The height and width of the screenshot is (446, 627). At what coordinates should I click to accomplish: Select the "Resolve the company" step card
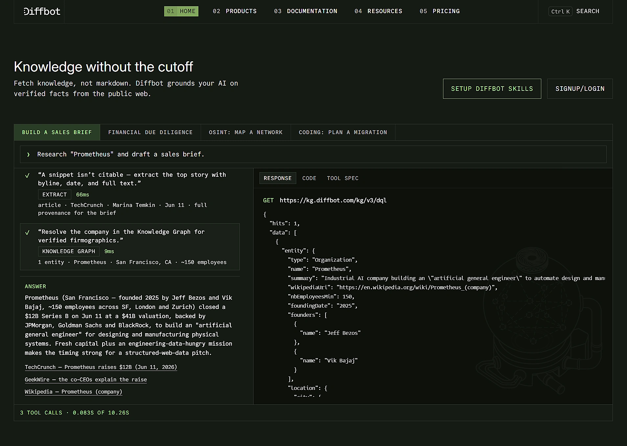tap(130, 247)
